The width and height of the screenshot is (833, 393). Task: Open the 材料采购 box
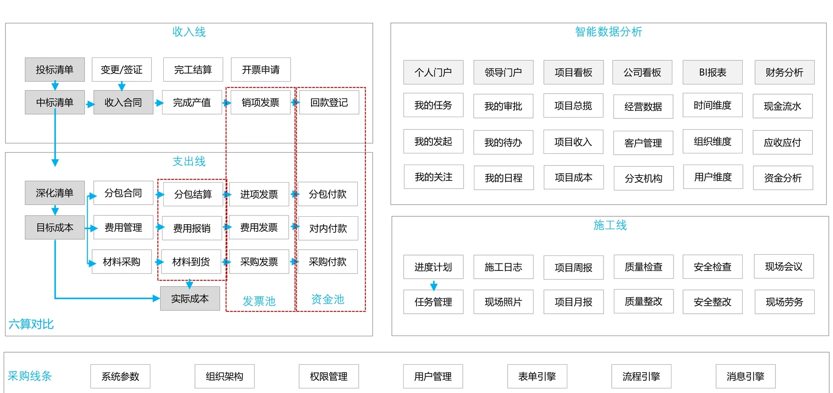pyautogui.click(x=122, y=261)
